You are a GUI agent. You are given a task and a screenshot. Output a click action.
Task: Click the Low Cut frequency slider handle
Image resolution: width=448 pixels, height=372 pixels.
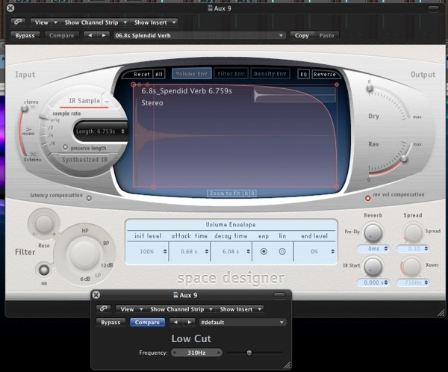249,353
